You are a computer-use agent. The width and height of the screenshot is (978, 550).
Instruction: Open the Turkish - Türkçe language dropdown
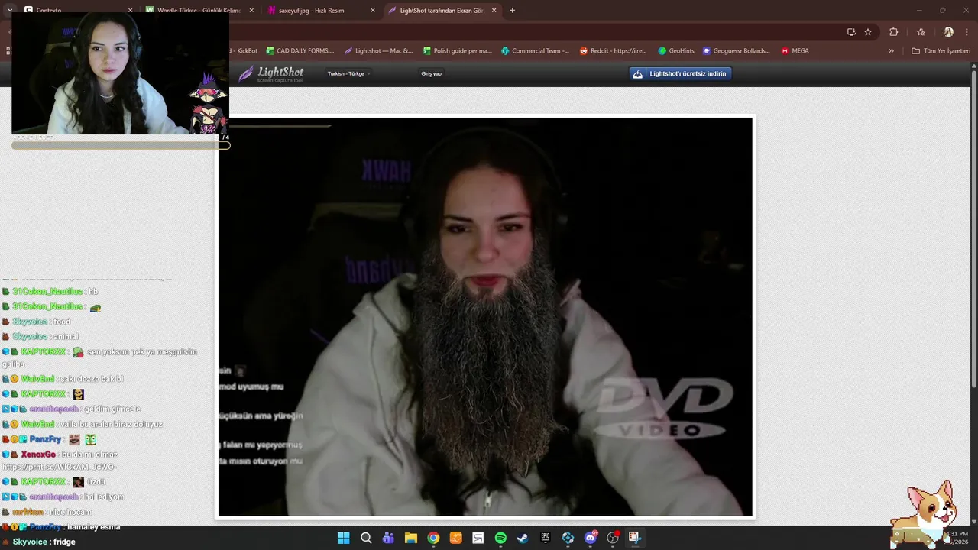click(348, 74)
